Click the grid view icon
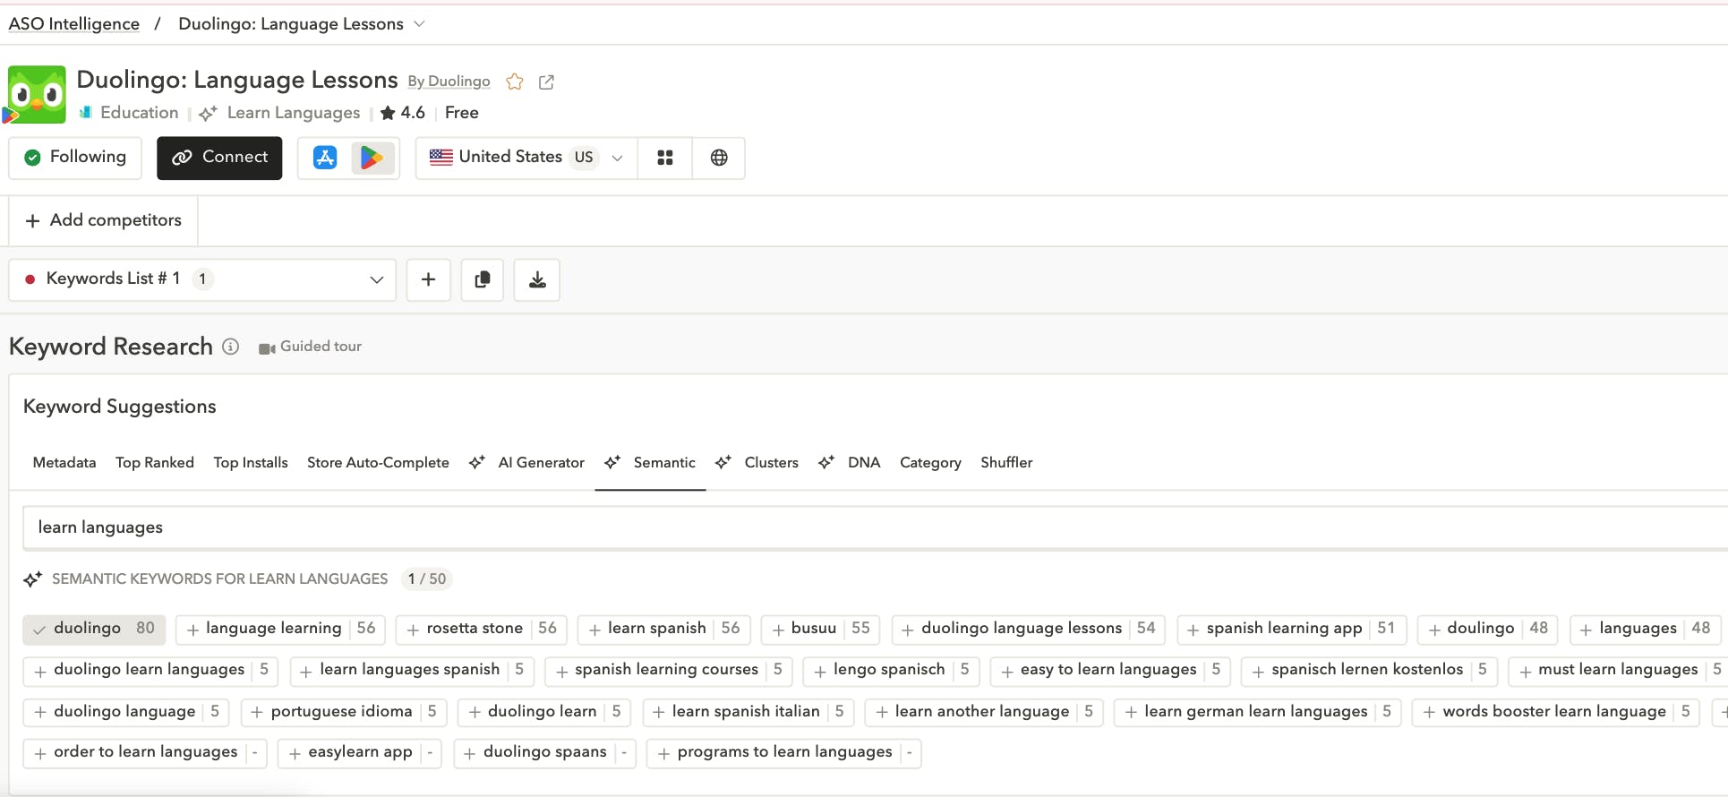 pos(665,158)
